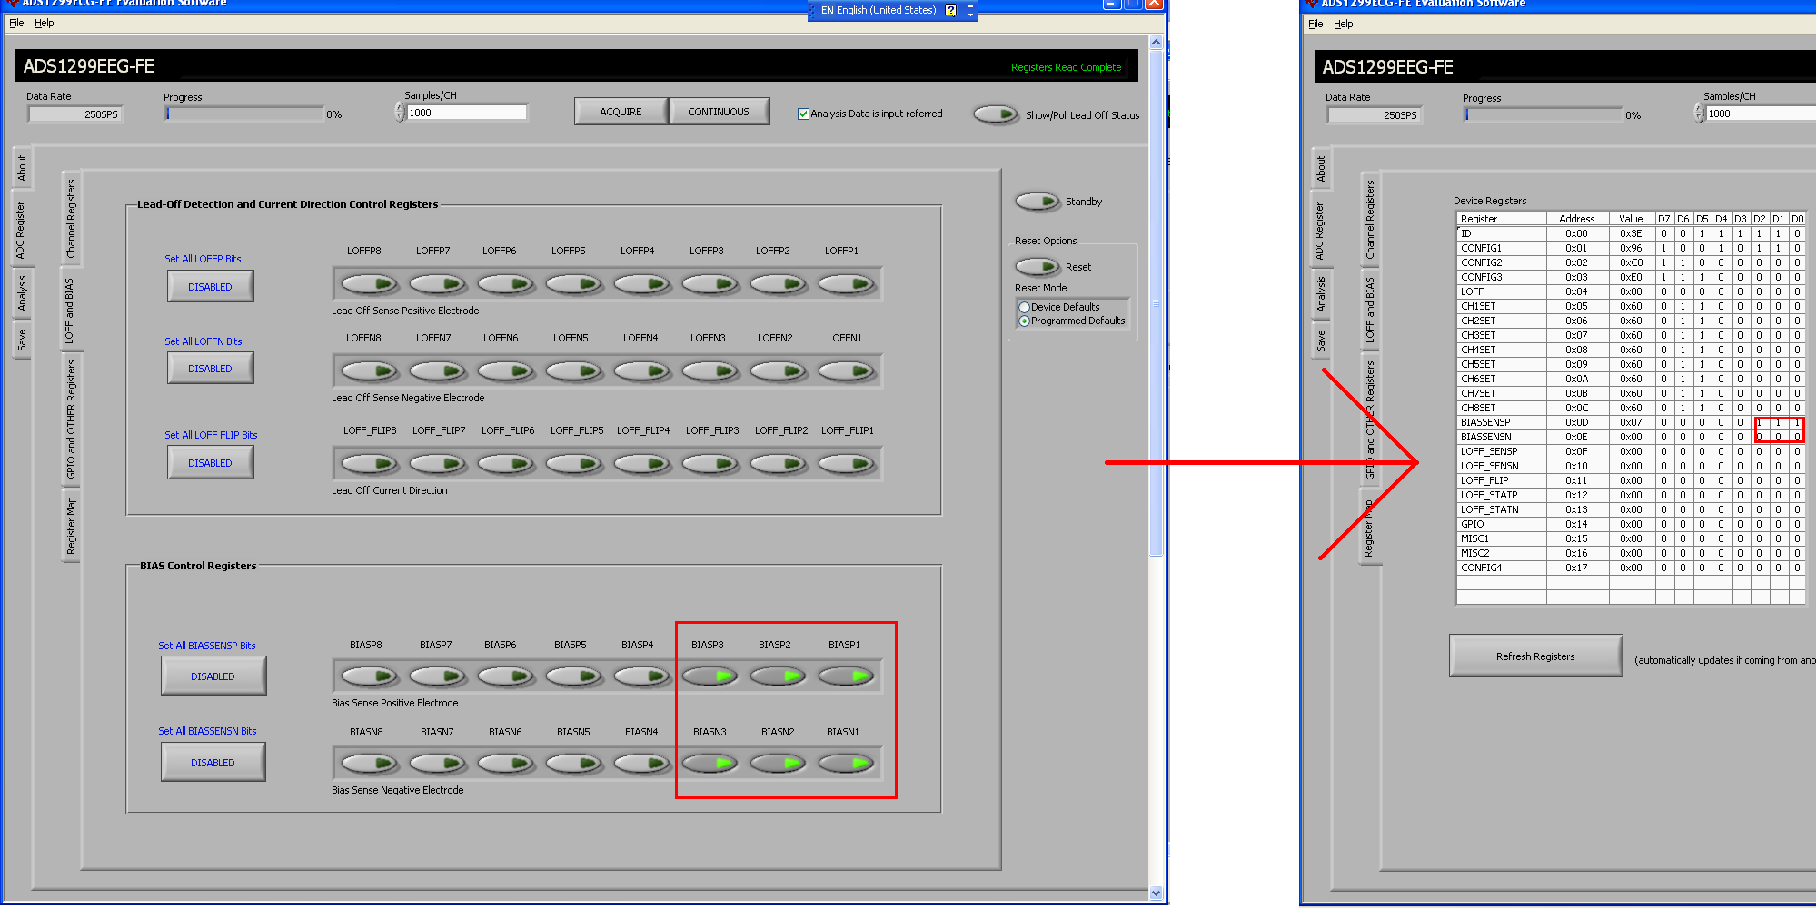
Task: Click the ACQUIRE button
Action: click(x=621, y=112)
